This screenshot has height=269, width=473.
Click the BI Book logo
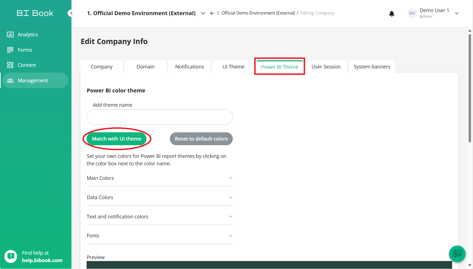point(35,13)
